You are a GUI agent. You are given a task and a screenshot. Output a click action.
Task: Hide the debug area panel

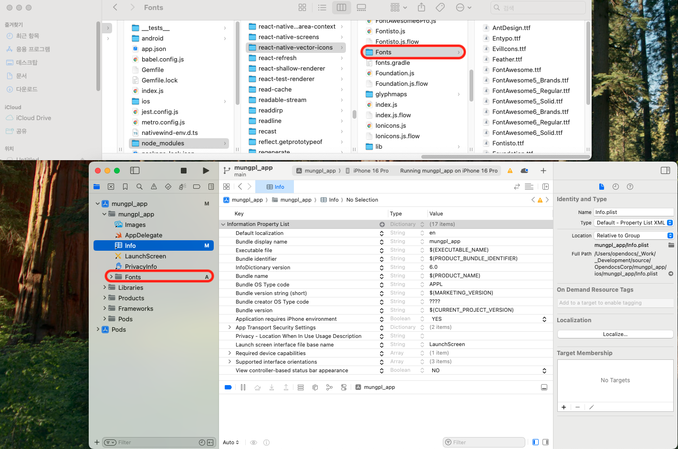pyautogui.click(x=544, y=388)
